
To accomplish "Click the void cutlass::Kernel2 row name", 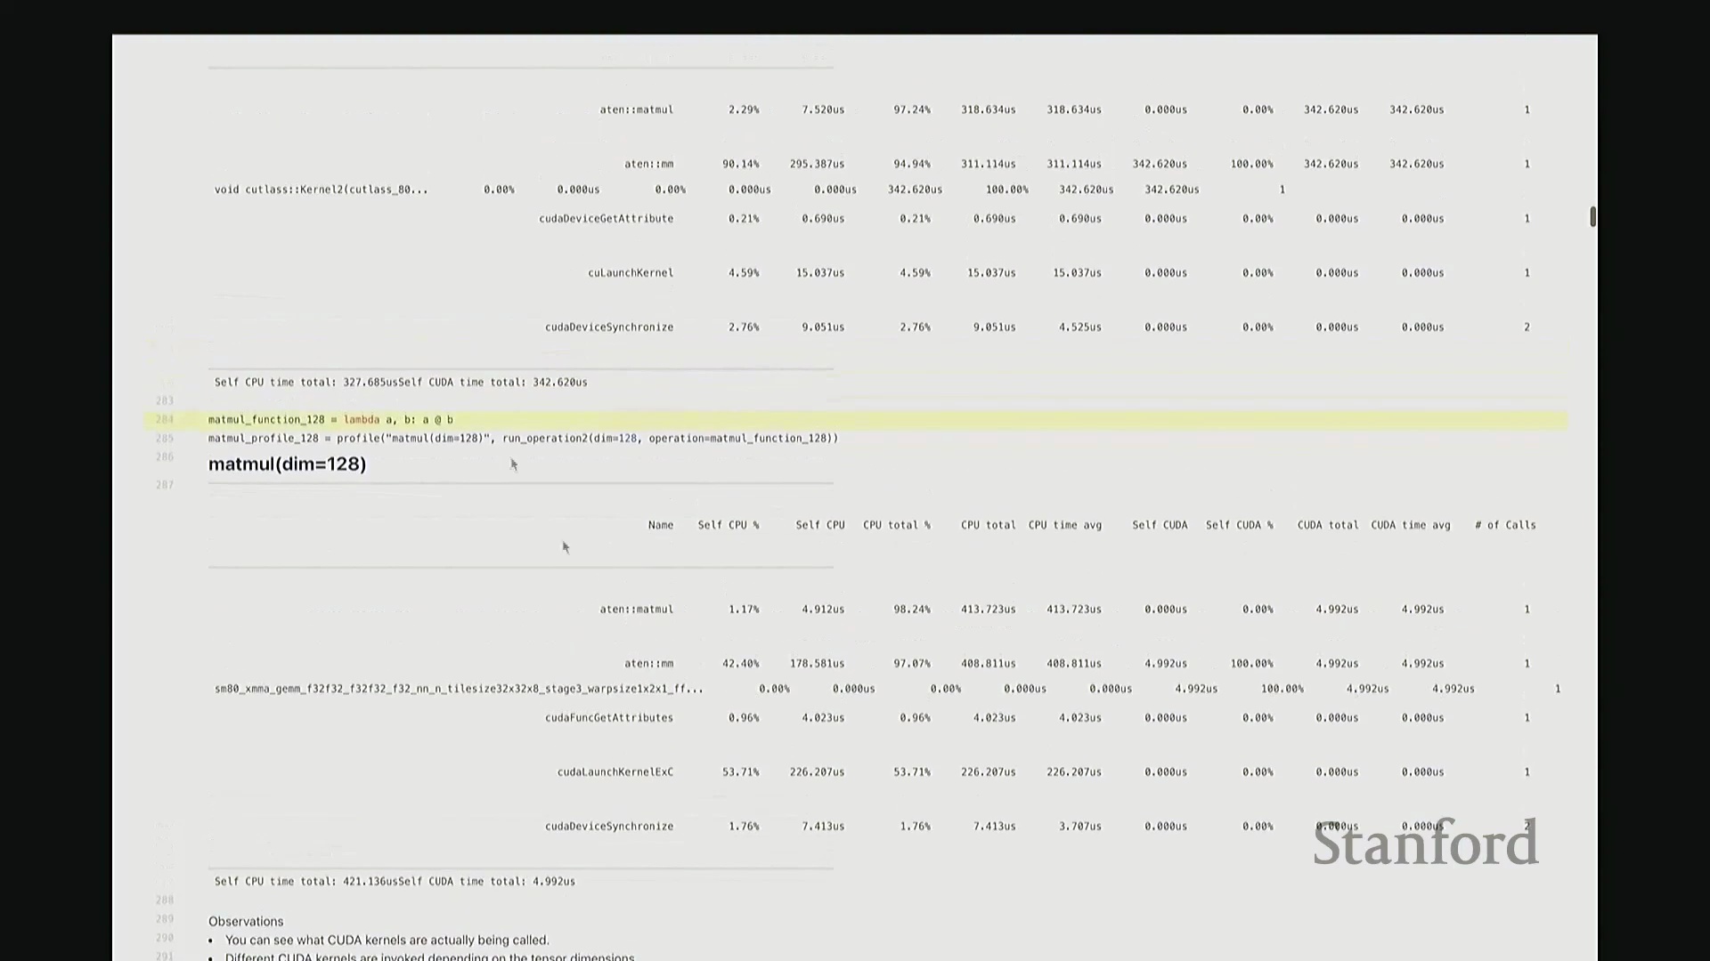I will [x=321, y=190].
